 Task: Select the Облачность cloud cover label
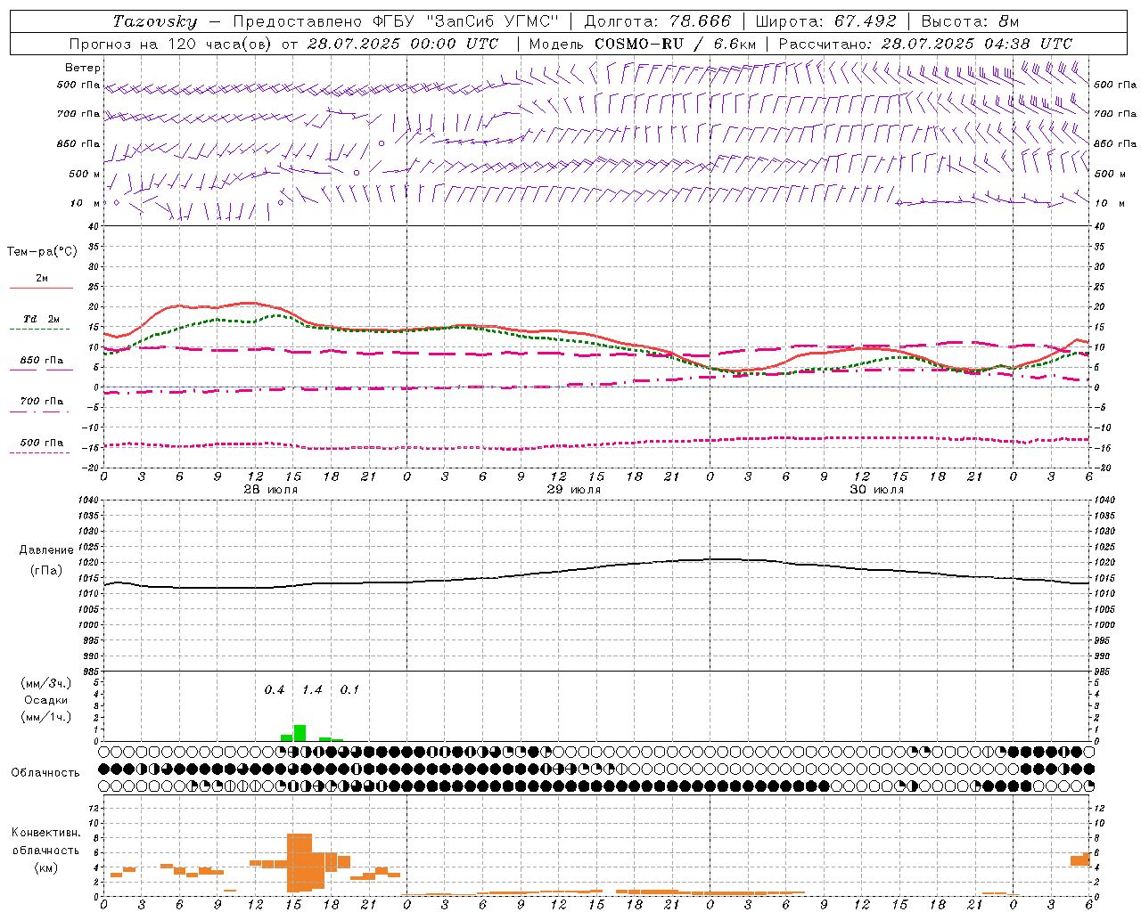[x=45, y=772]
